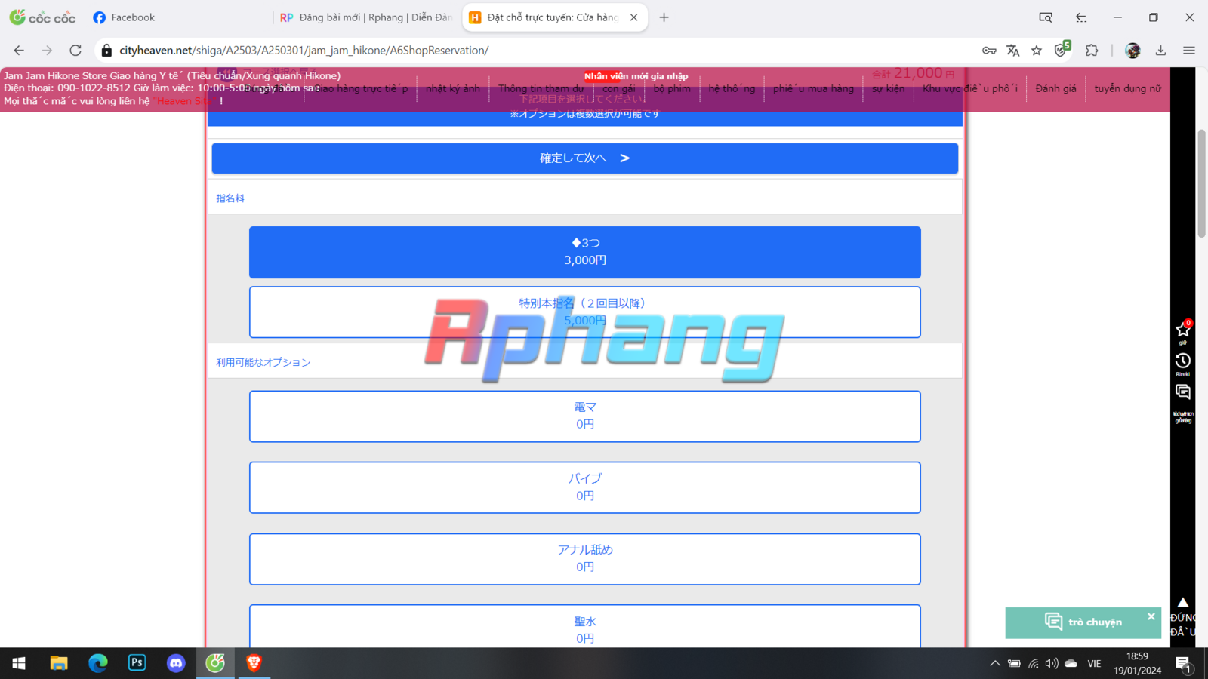This screenshot has height=679, width=1208.
Task: Open the trò chuyện chat widget
Action: pyautogui.click(x=1083, y=622)
